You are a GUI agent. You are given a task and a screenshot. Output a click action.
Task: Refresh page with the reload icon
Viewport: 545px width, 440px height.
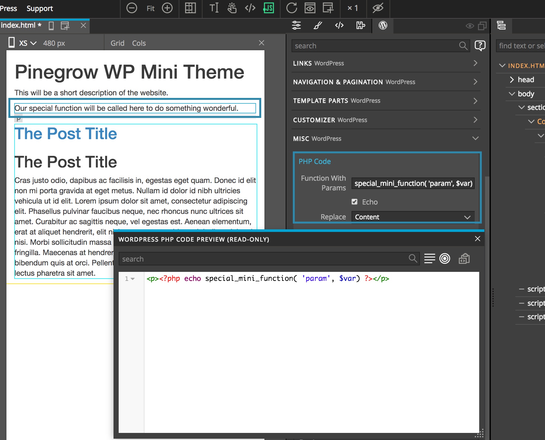point(292,8)
